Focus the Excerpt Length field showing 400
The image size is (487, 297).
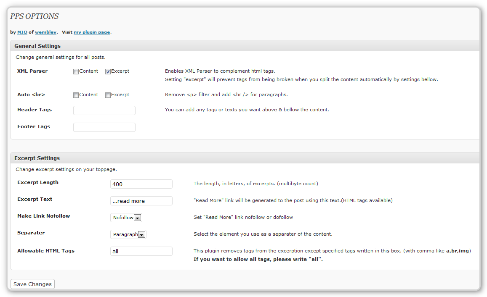point(141,184)
